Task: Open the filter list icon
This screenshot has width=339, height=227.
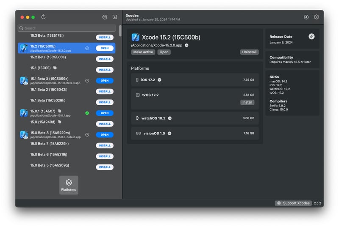Action: 105,17
